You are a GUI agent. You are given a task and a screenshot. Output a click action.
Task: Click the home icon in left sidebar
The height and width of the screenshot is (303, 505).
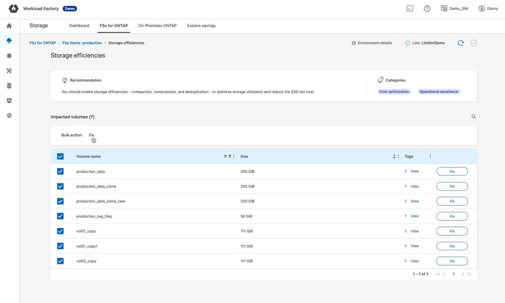coord(9,26)
